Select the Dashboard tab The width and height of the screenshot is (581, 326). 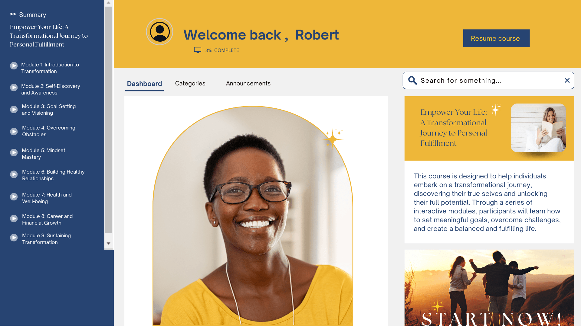click(x=144, y=84)
